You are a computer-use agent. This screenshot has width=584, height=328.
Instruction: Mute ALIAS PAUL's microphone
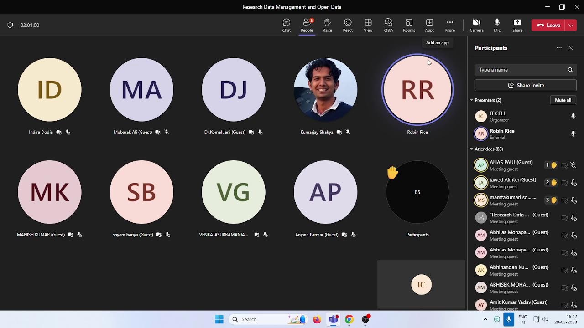click(x=574, y=165)
